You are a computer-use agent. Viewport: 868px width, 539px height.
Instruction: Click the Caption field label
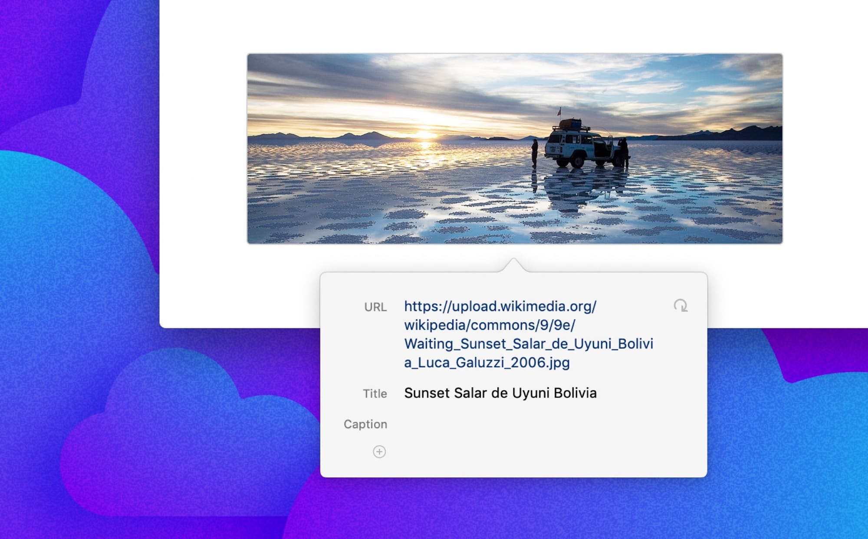[x=366, y=424]
